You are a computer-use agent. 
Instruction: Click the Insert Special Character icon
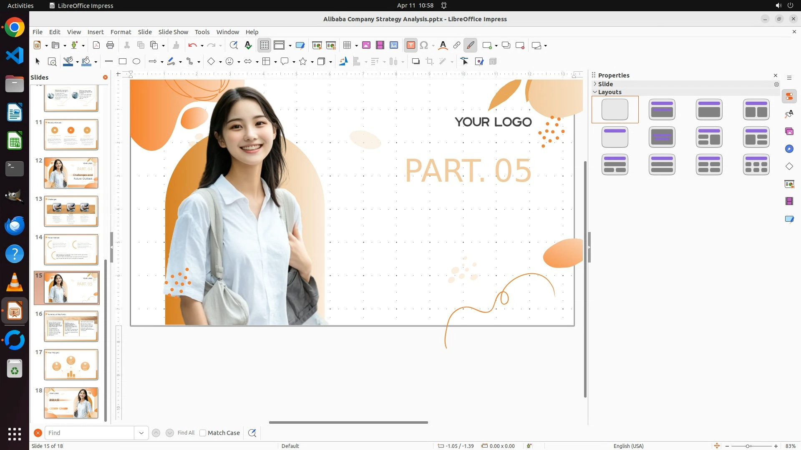pyautogui.click(x=424, y=45)
